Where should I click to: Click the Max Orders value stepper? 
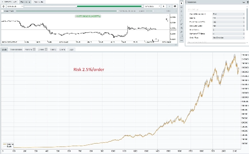(244, 30)
